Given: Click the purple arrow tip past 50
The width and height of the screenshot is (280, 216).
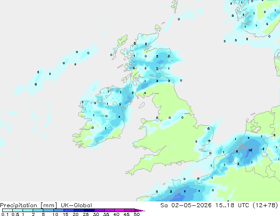Looking at the screenshot, I should pos(140,210).
